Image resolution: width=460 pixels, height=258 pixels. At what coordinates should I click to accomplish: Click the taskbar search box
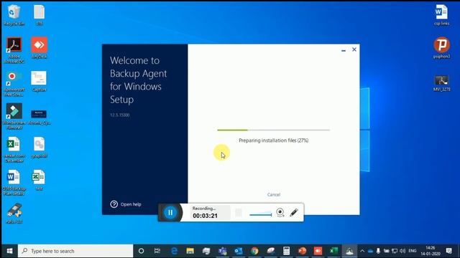(75, 251)
